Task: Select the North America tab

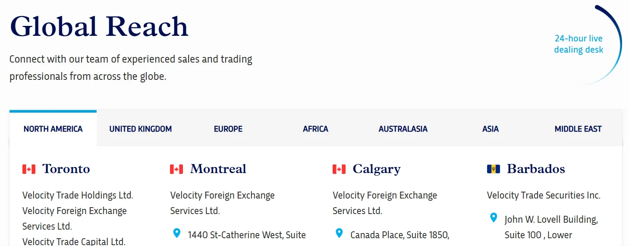Action: pyautogui.click(x=53, y=129)
